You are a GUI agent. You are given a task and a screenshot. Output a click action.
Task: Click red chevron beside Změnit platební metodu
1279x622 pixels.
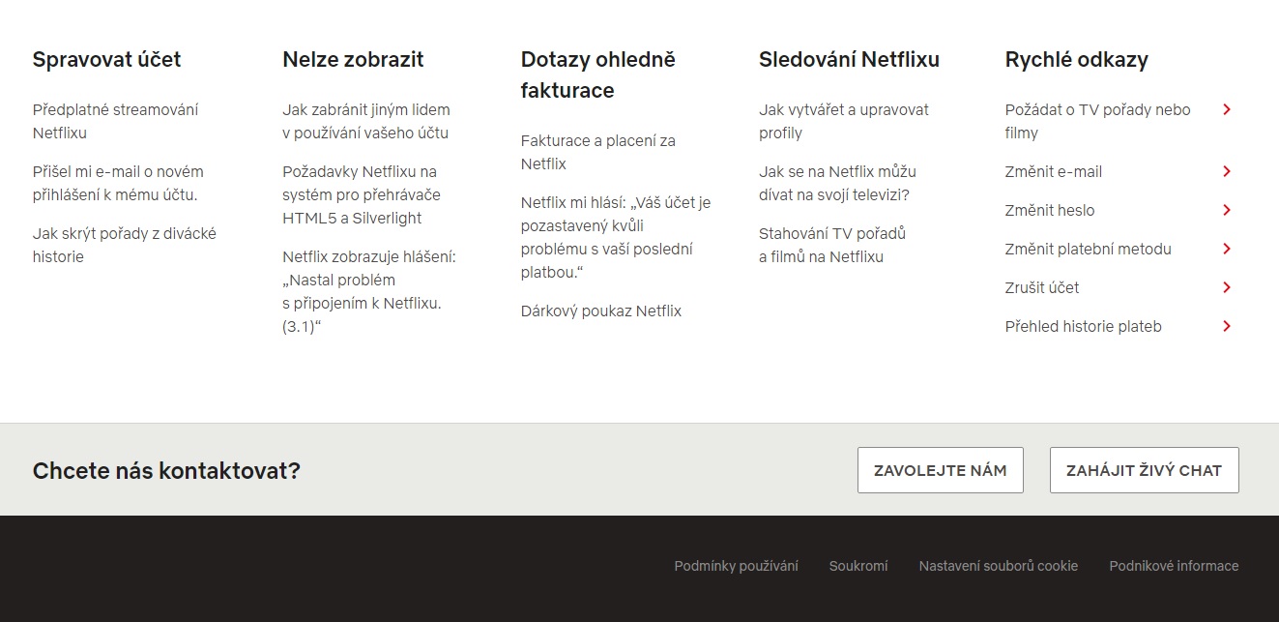click(1227, 249)
